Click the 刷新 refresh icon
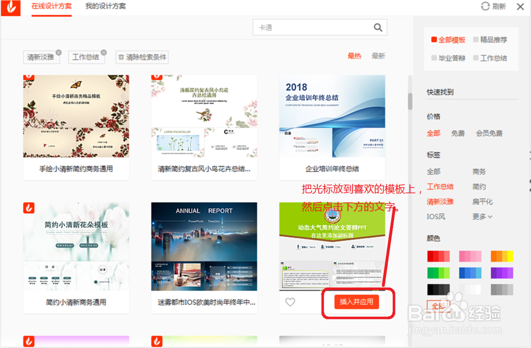The image size is (531, 348). click(x=486, y=6)
